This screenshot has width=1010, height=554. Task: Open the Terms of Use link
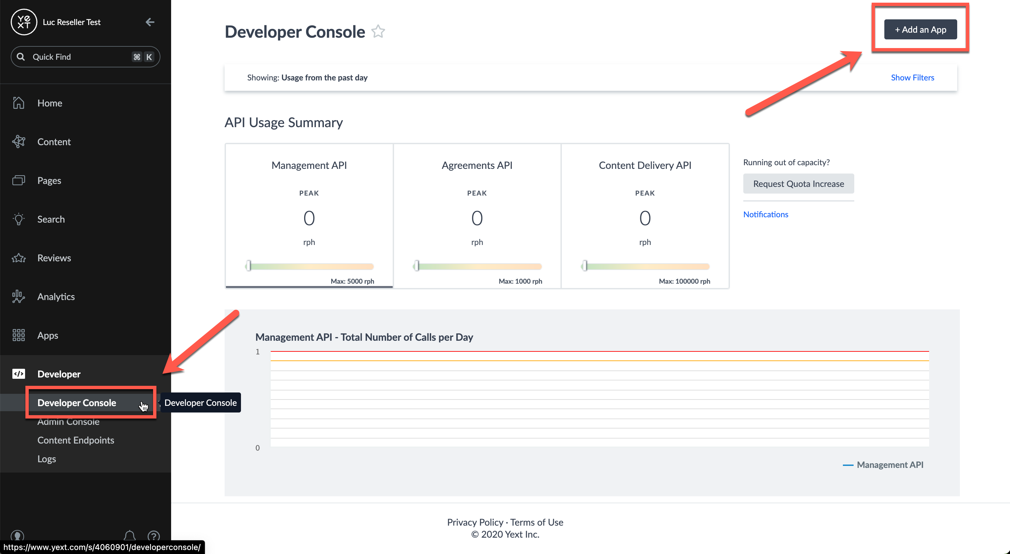click(x=536, y=522)
